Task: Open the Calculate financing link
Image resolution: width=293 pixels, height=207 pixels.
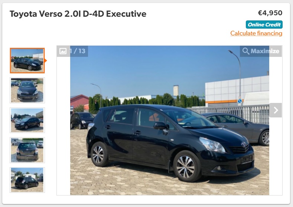Action: pyautogui.click(x=256, y=33)
